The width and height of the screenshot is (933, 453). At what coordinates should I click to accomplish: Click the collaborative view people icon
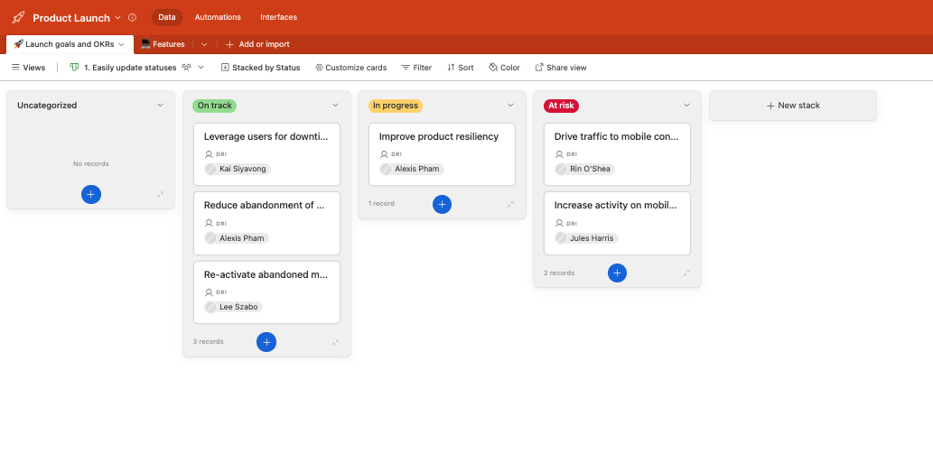tap(186, 67)
